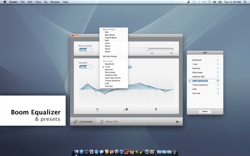Select iLike row in the Edit list

tap(205, 89)
